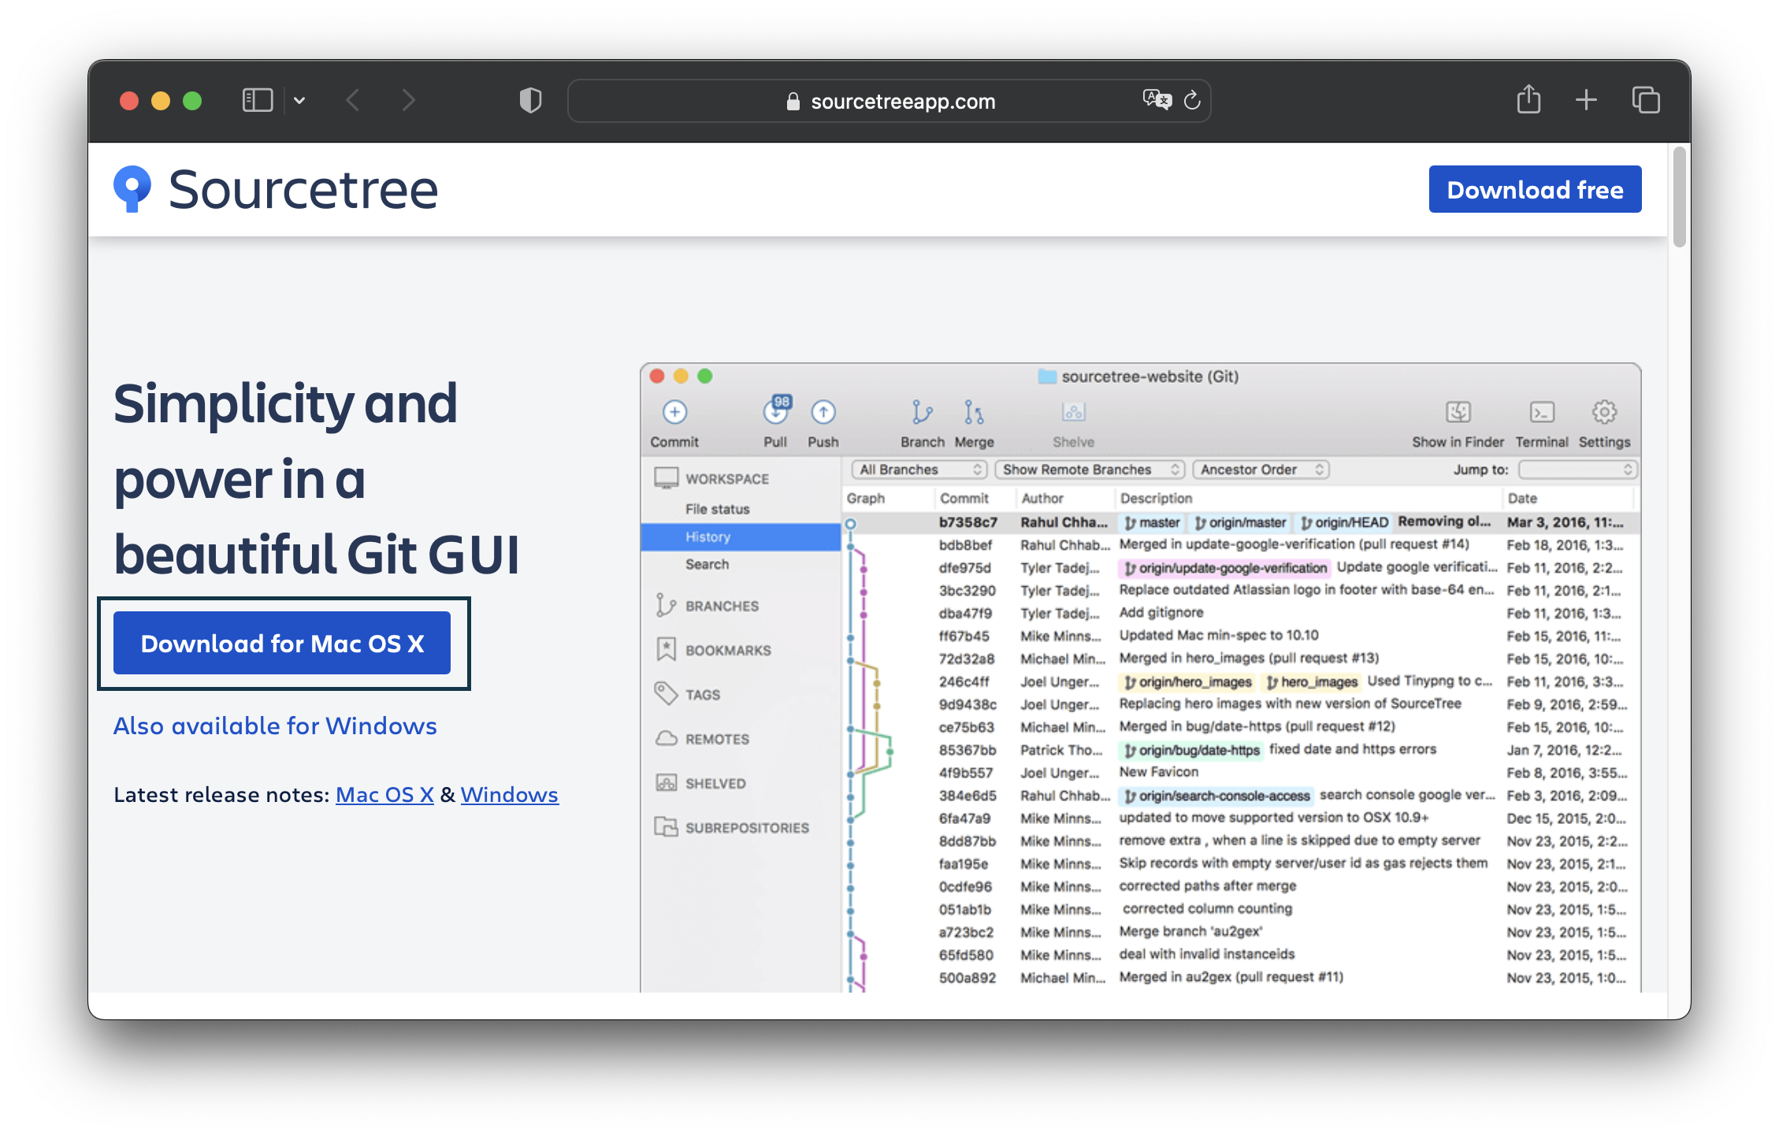The width and height of the screenshot is (1779, 1136).
Task: Open the Share icon in Safari
Action: tap(1528, 100)
